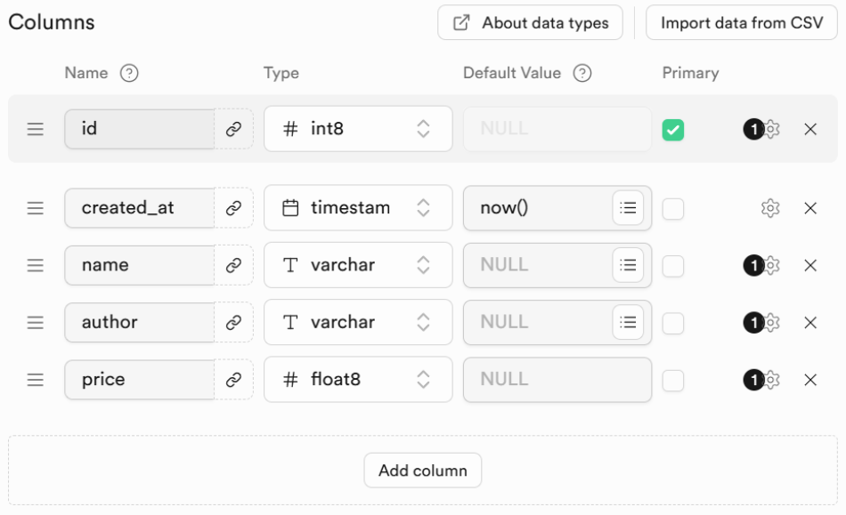
Task: Remove the price column with its X icon
Action: click(809, 380)
